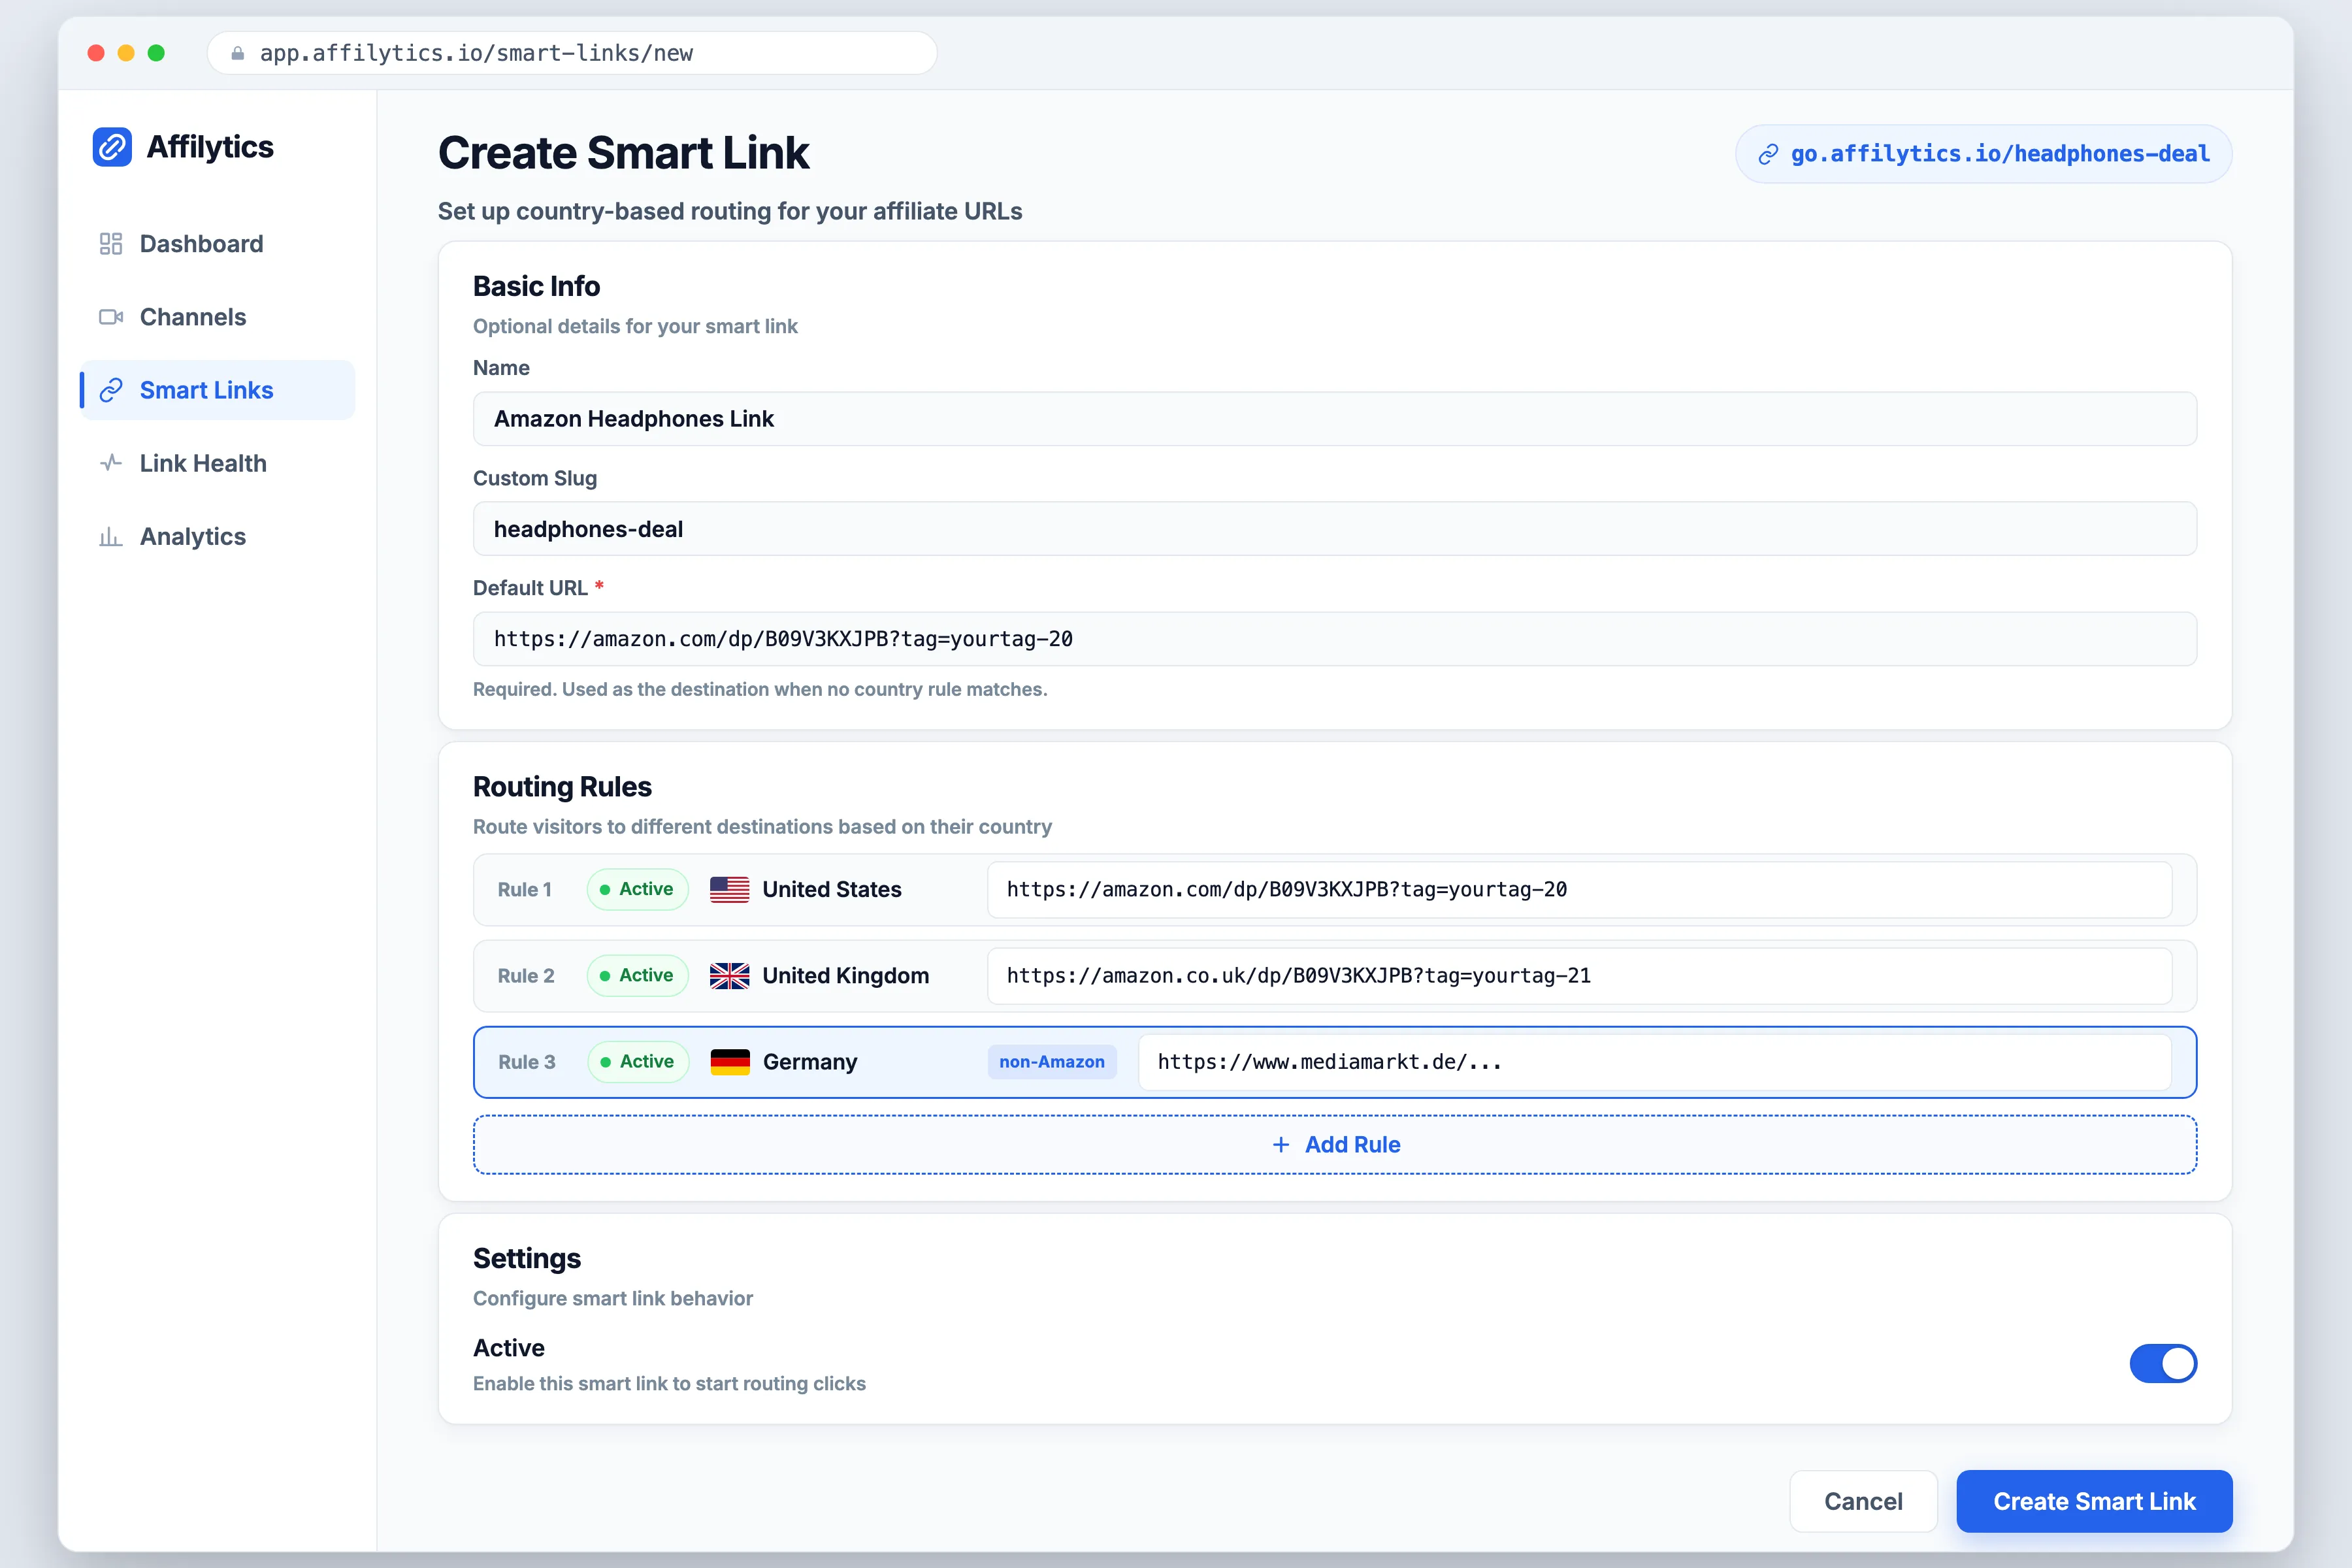Viewport: 2352px width, 1568px height.
Task: Click the "Configure smart link behavior" subtitle
Action: click(x=613, y=1299)
